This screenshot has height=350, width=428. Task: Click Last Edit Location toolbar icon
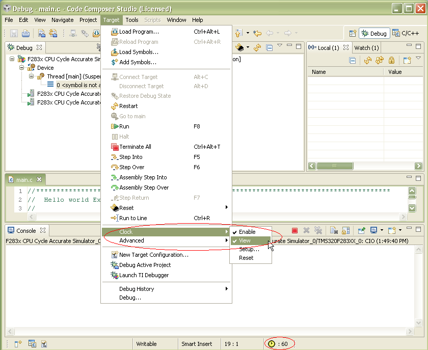[257, 33]
